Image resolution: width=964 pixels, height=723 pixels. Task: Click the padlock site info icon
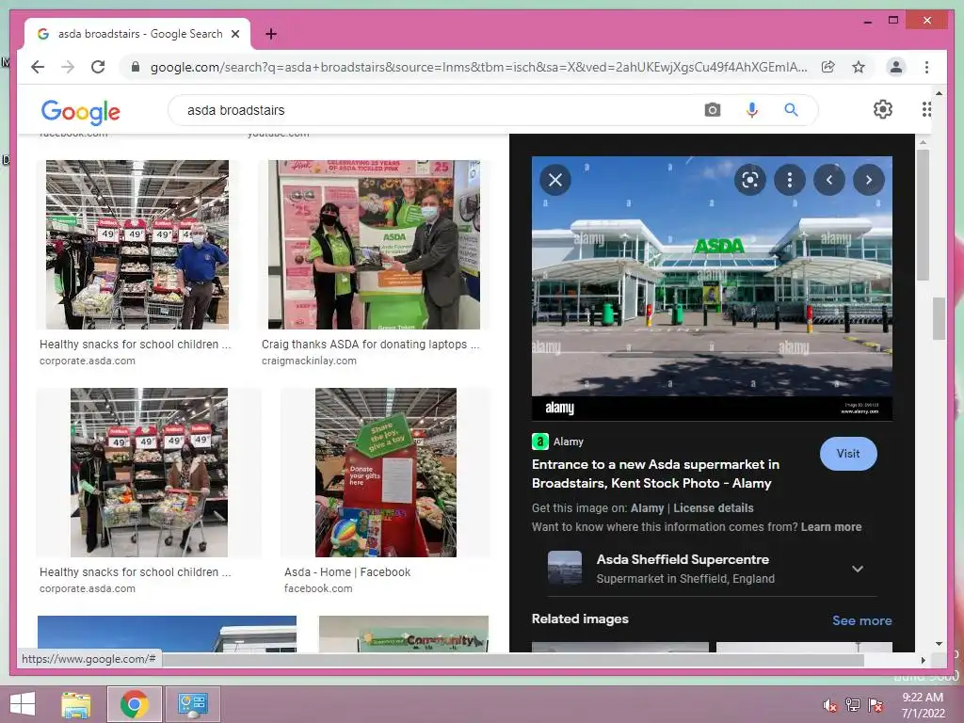pos(136,67)
